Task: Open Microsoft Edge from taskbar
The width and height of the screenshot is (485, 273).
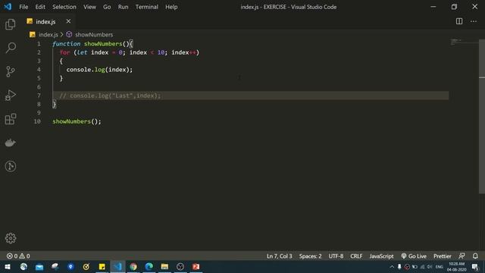Action: 149,266
